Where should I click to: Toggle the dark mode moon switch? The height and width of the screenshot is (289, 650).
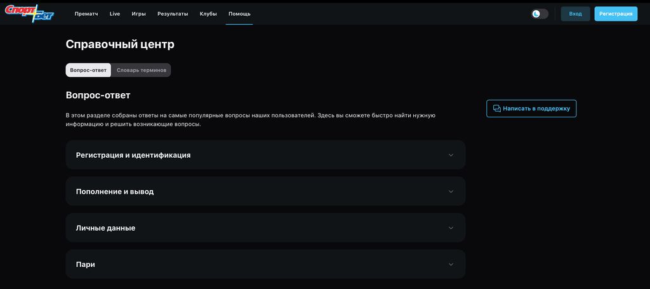(x=540, y=14)
